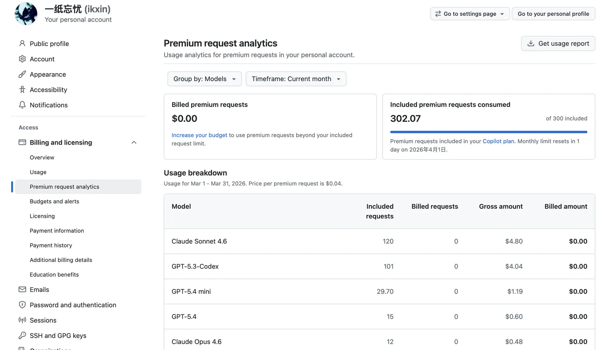The width and height of the screenshot is (613, 350).
Task: Click the Get usage report button
Action: (558, 44)
